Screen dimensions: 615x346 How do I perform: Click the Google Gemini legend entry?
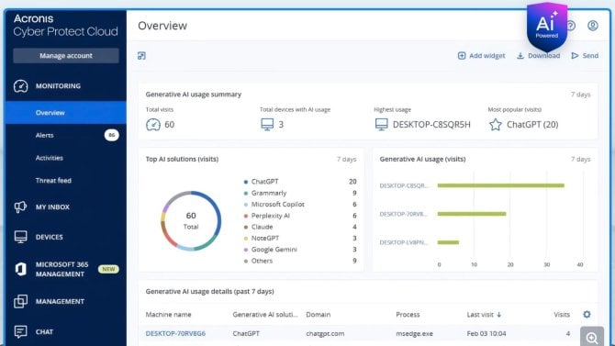[x=274, y=250]
